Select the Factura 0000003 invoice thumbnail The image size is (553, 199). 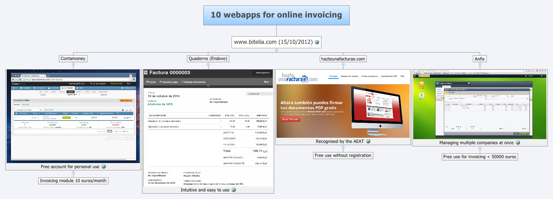pos(208,128)
